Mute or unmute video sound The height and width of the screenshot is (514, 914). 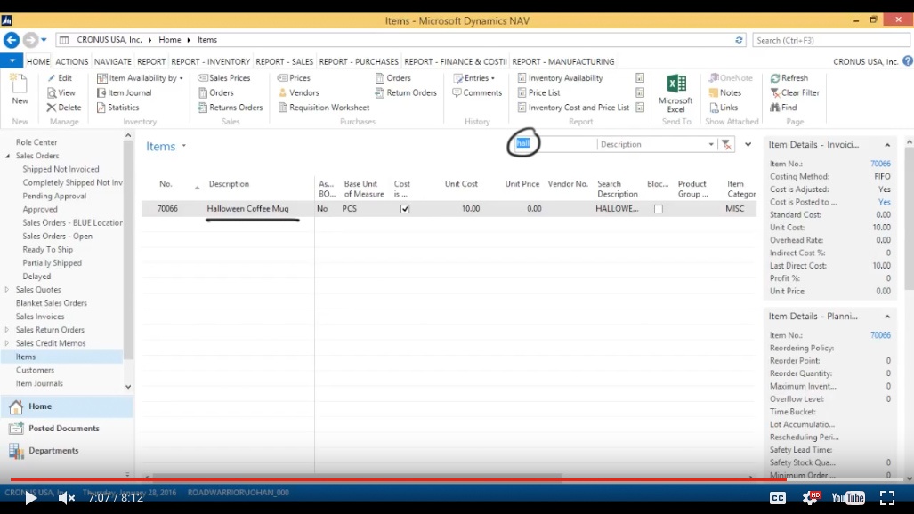coord(67,498)
